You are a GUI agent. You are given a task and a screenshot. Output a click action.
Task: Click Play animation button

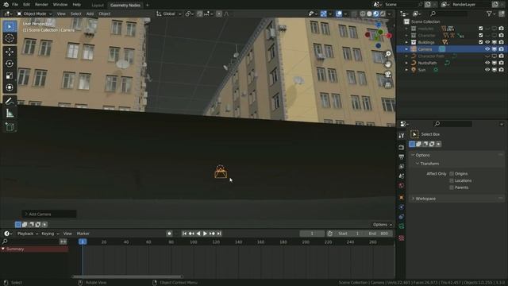tap(205, 234)
